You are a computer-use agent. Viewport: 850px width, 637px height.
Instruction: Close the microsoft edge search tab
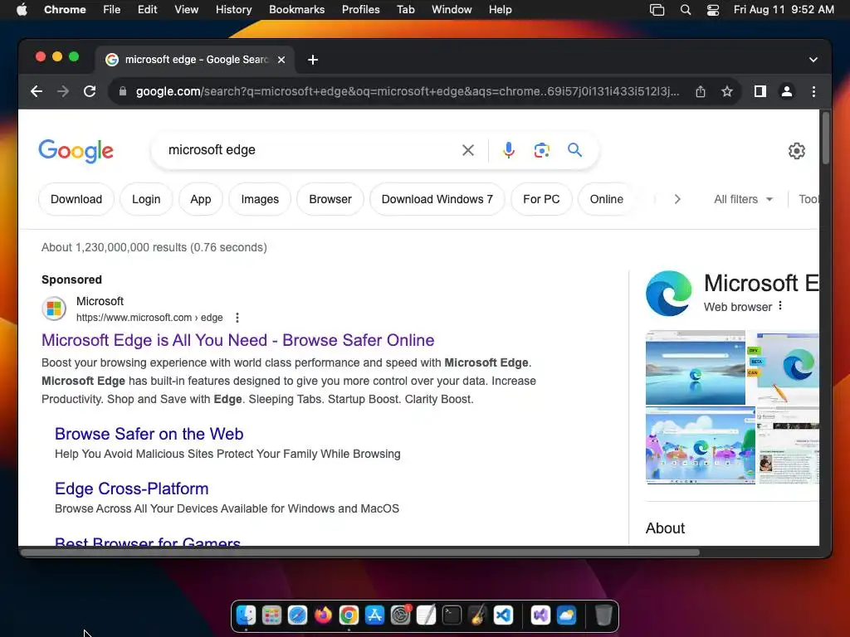[x=281, y=60]
